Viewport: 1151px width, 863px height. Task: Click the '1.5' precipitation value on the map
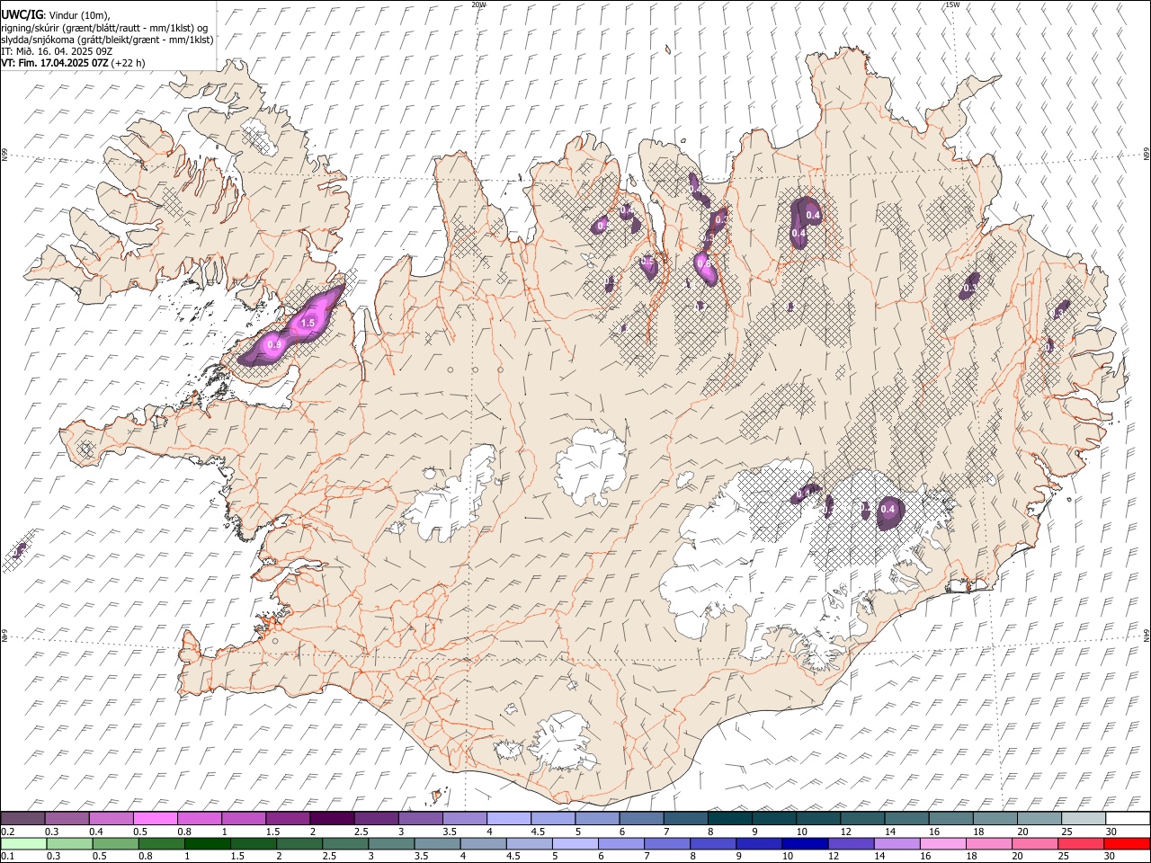tap(308, 323)
